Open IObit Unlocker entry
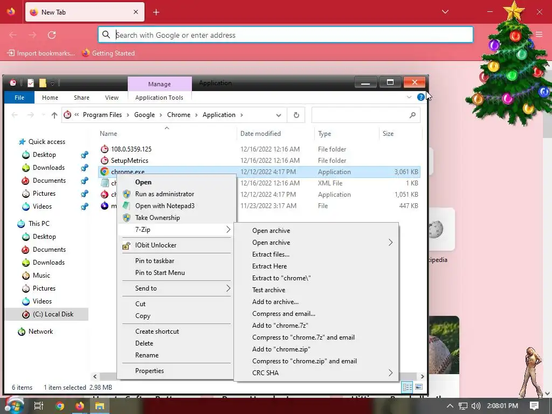This screenshot has width=552, height=414. (x=156, y=245)
